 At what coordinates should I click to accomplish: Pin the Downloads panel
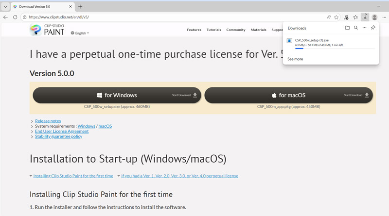coord(373,28)
